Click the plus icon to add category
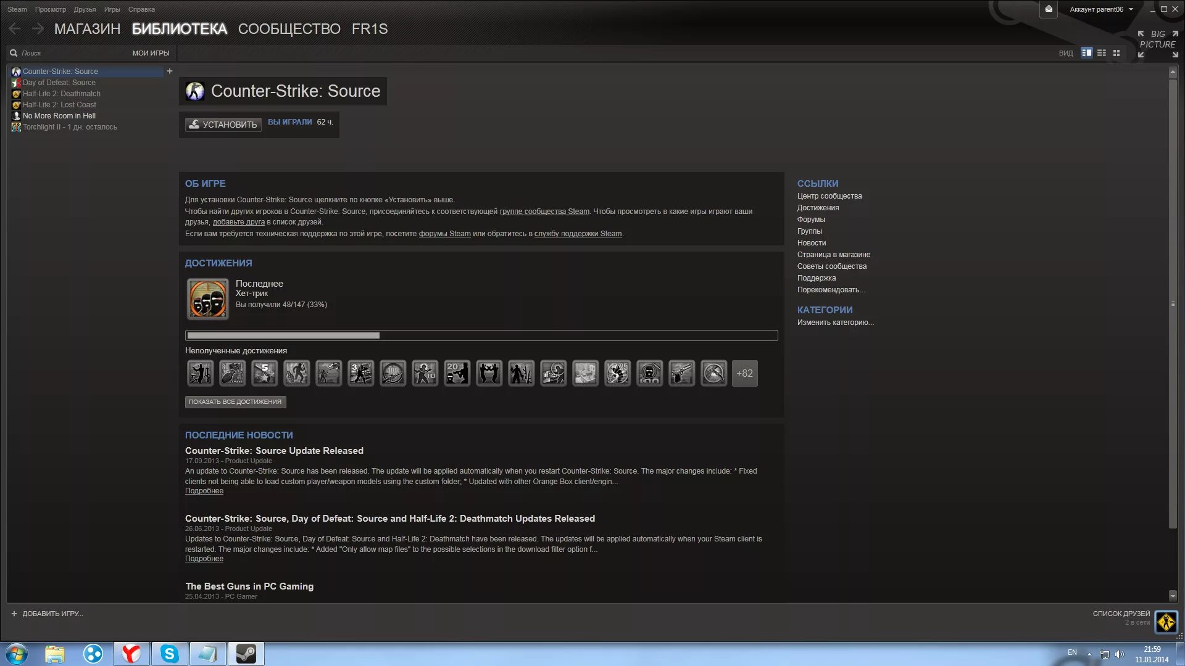The height and width of the screenshot is (666, 1185). 170,71
